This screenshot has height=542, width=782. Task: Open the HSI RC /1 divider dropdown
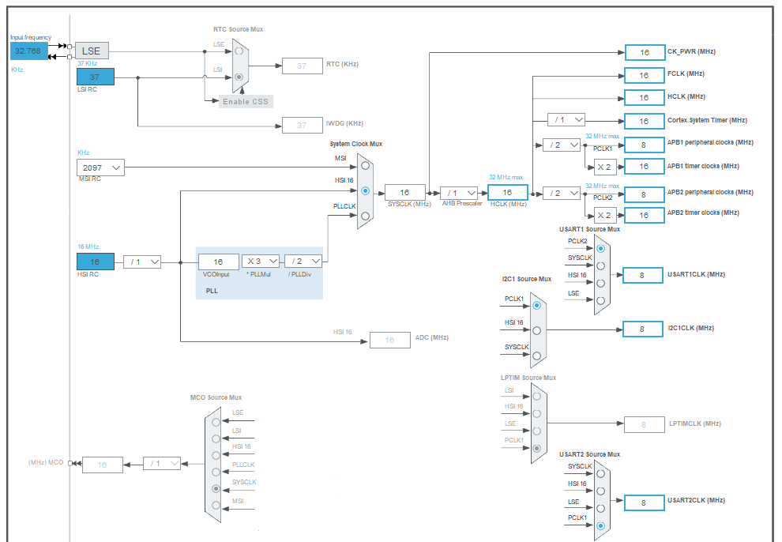(142, 262)
